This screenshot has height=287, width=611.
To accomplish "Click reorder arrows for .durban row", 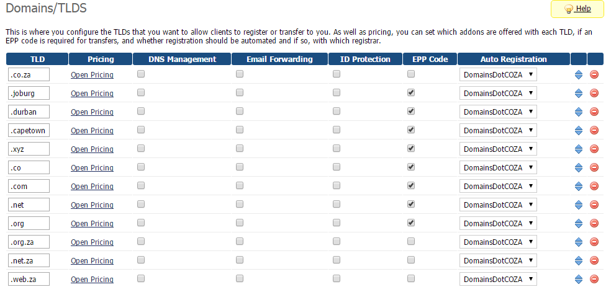I will (x=578, y=112).
